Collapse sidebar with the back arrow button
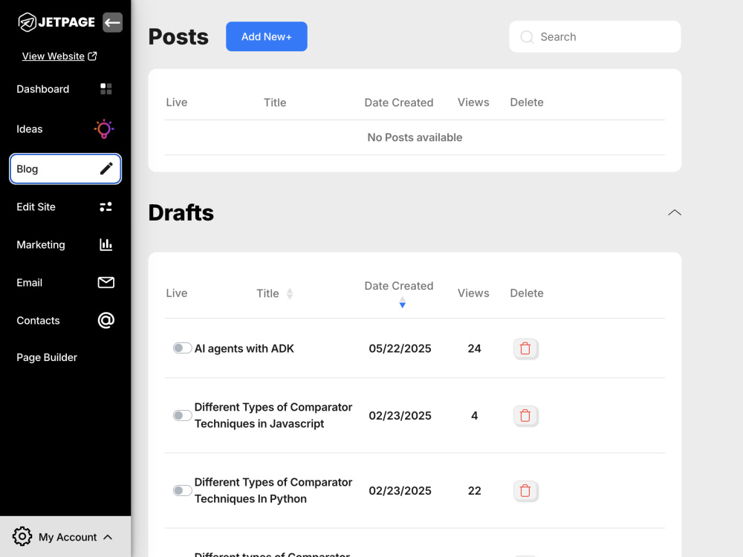The image size is (743, 557). click(x=112, y=22)
